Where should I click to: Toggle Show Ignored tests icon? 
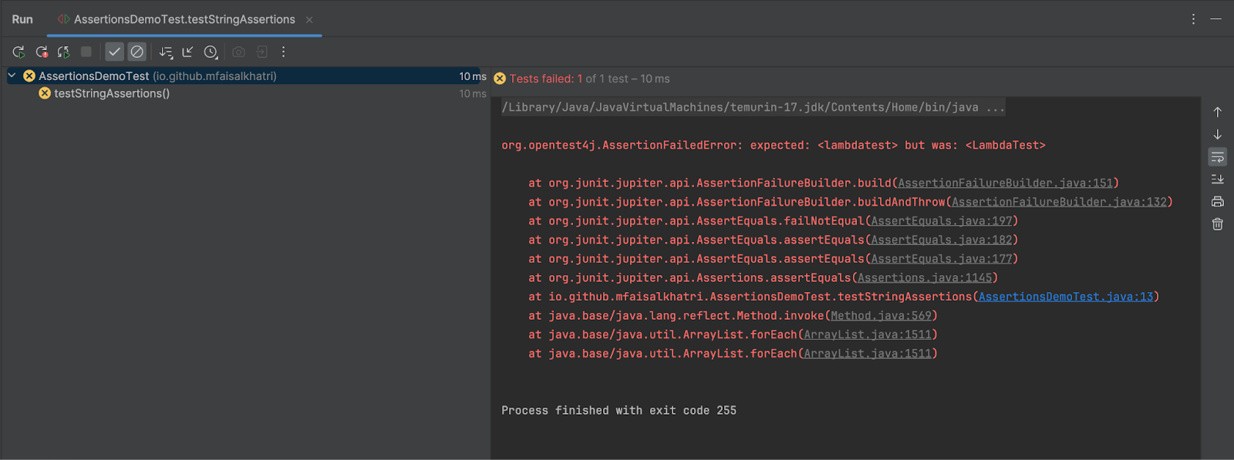coord(137,52)
